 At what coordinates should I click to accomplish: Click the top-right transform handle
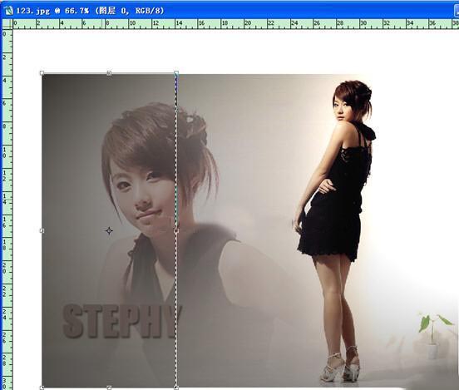[x=176, y=72]
